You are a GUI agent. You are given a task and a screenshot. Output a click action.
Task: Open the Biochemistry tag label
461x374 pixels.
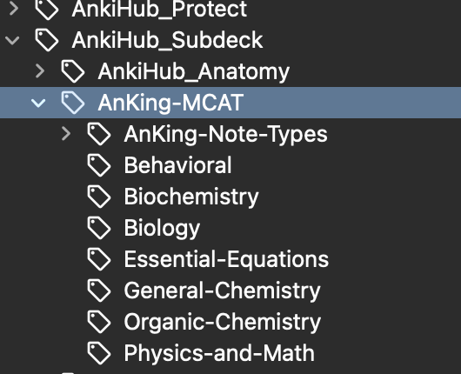click(x=191, y=197)
